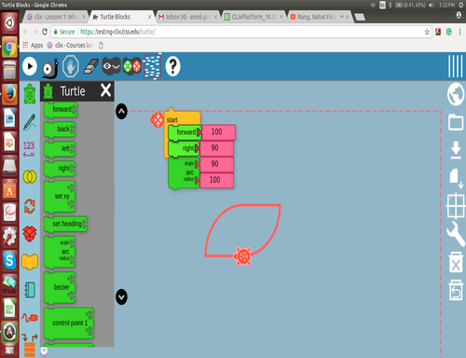Open Ubuntu dash home button
The width and height of the screenshot is (466, 358).
pyautogui.click(x=9, y=22)
